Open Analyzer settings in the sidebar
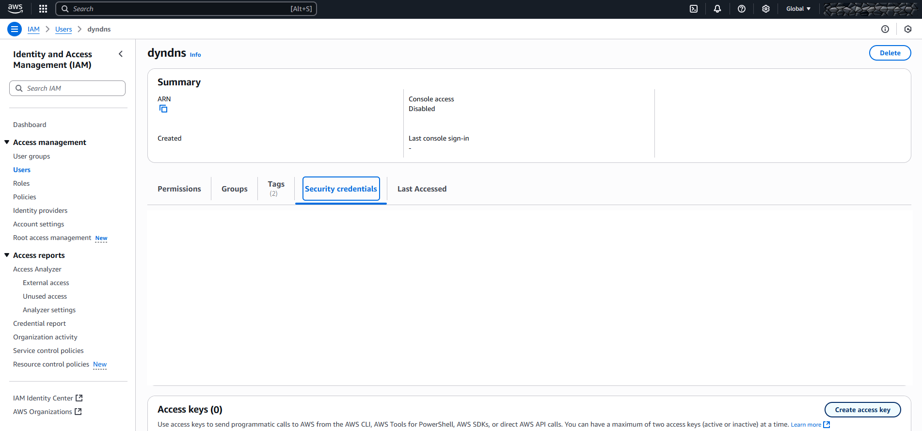The height and width of the screenshot is (431, 922). click(49, 310)
